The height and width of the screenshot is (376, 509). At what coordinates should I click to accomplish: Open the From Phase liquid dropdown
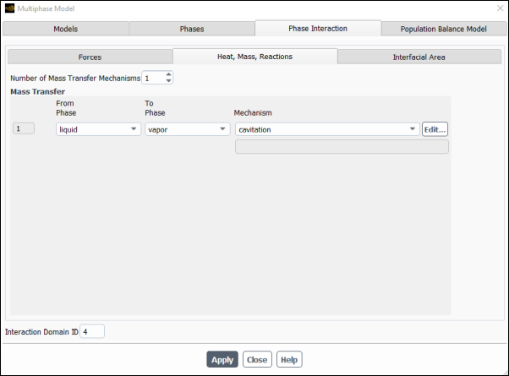coord(98,129)
